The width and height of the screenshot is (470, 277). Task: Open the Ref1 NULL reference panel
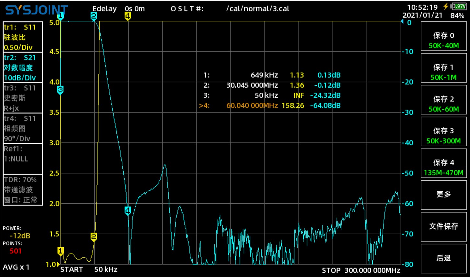23,159
